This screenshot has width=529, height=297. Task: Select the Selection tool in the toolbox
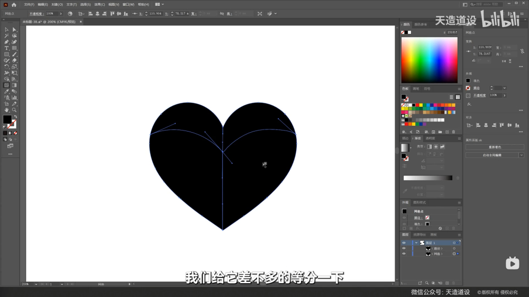tap(6, 30)
